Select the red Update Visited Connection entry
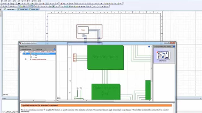This screenshot has width=202, height=113. click(x=39, y=59)
